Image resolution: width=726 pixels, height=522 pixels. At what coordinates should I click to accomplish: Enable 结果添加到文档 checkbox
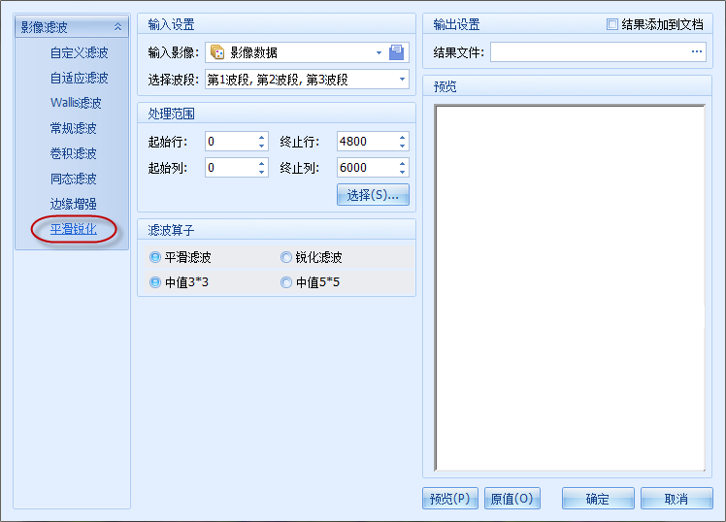611,25
